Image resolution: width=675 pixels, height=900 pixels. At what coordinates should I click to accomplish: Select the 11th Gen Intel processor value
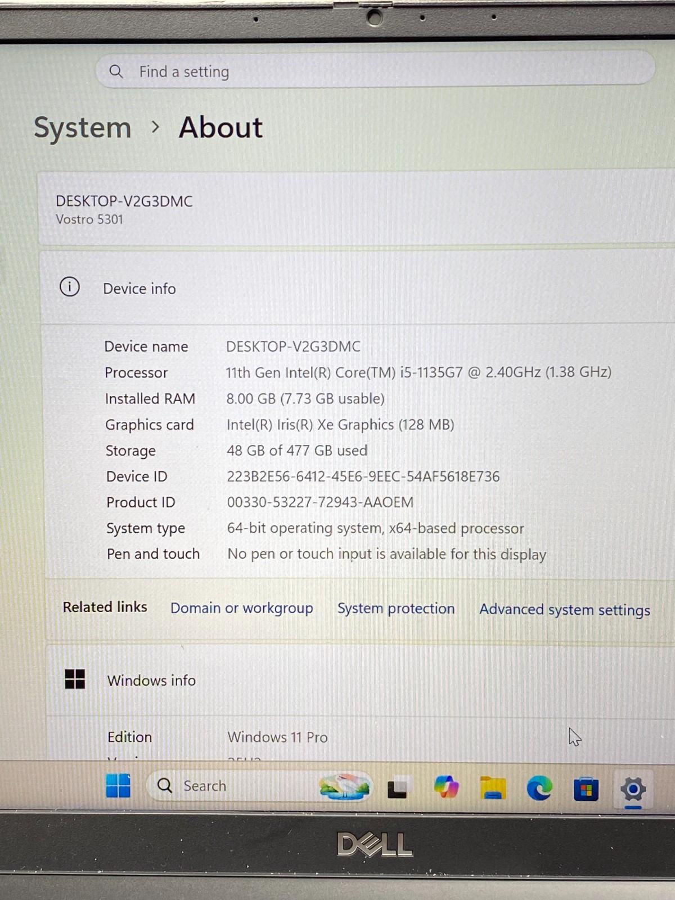coord(418,372)
